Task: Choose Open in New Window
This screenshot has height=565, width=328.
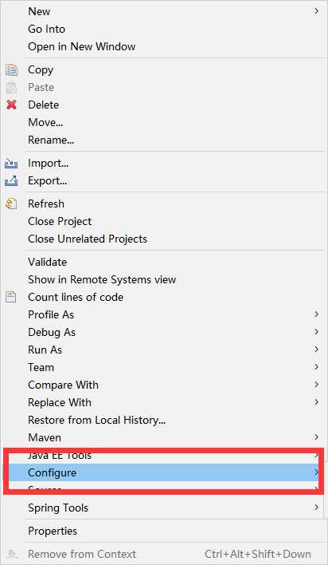Action: [82, 46]
